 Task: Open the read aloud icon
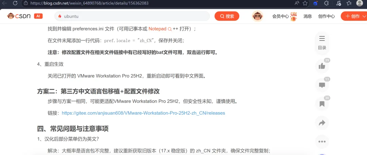tap(297, 3)
